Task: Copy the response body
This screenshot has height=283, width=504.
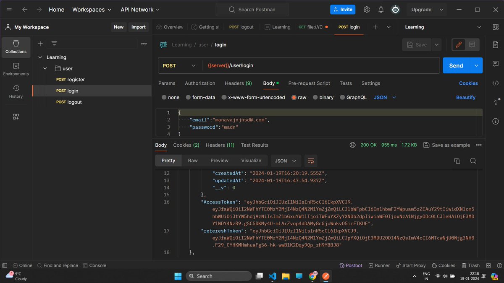Action: point(457,161)
